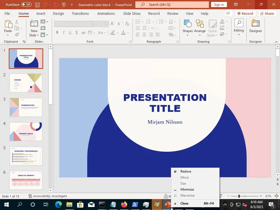Toggle Center paragraph alignment

(144, 34)
